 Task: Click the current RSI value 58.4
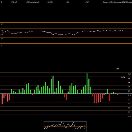121,31
